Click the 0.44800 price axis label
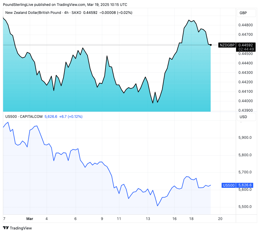The width and height of the screenshot is (260, 233). tap(246, 25)
